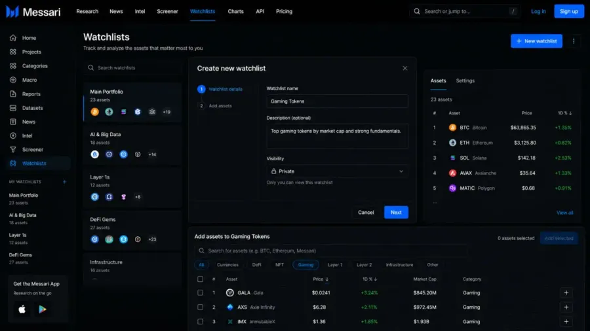Open the DeFi Gems watchlist card
Viewport: 590px width, 331px height.
point(132,230)
